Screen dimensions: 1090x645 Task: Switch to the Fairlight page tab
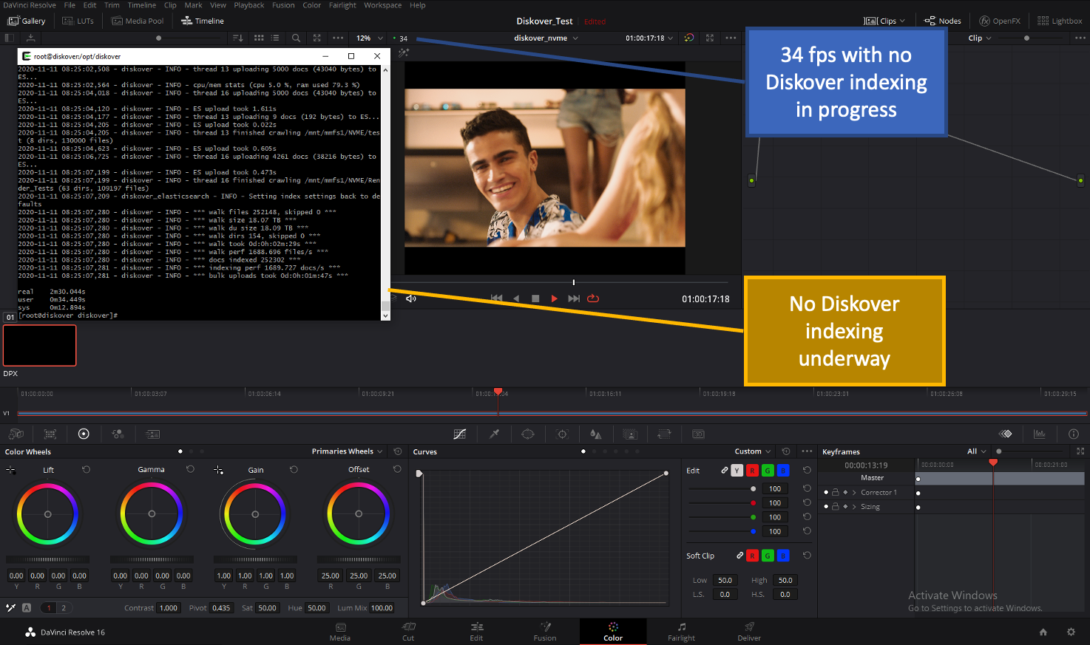pyautogui.click(x=681, y=632)
